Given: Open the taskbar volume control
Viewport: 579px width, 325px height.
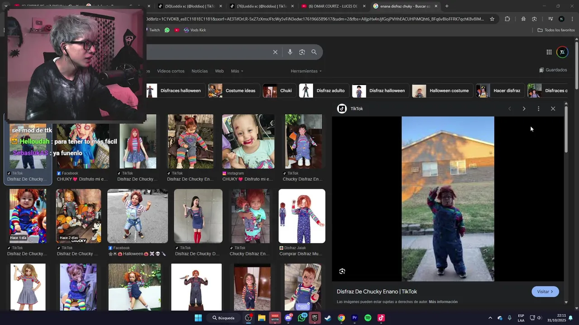Looking at the screenshot, I should coord(539,318).
